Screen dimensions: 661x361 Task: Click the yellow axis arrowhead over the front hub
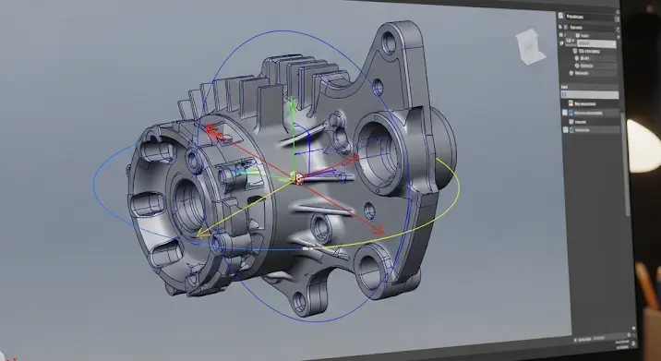tap(202, 233)
